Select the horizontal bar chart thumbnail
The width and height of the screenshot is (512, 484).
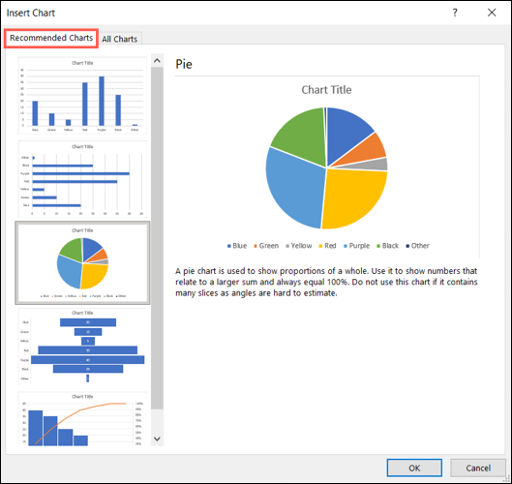82,179
